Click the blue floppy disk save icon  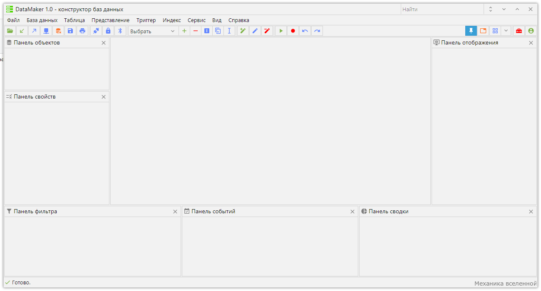point(70,31)
